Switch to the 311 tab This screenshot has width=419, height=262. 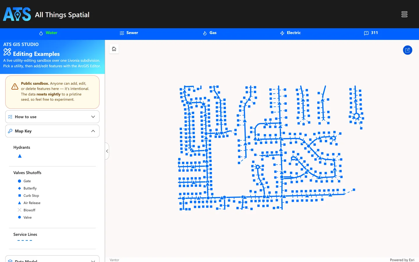point(371,33)
